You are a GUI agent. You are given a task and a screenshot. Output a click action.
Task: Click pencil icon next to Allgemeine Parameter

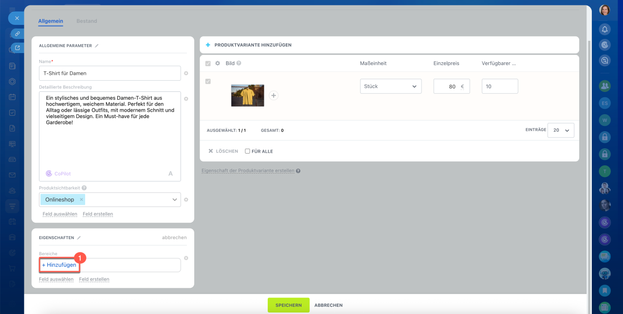pos(97,46)
